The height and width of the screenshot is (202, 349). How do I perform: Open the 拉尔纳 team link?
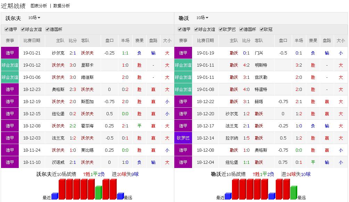point(232,138)
